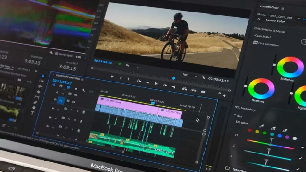Select the red color swatch
This screenshot has height=172, width=306.
click(250, 130)
